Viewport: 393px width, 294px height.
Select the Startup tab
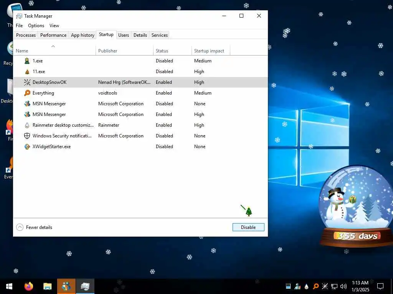point(106,34)
